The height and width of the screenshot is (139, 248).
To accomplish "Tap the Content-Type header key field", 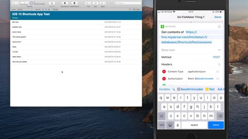I will pyautogui.click(x=176, y=71).
